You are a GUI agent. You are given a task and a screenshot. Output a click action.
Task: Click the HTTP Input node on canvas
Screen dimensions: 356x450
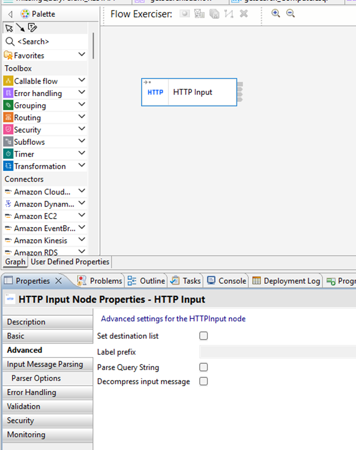189,92
